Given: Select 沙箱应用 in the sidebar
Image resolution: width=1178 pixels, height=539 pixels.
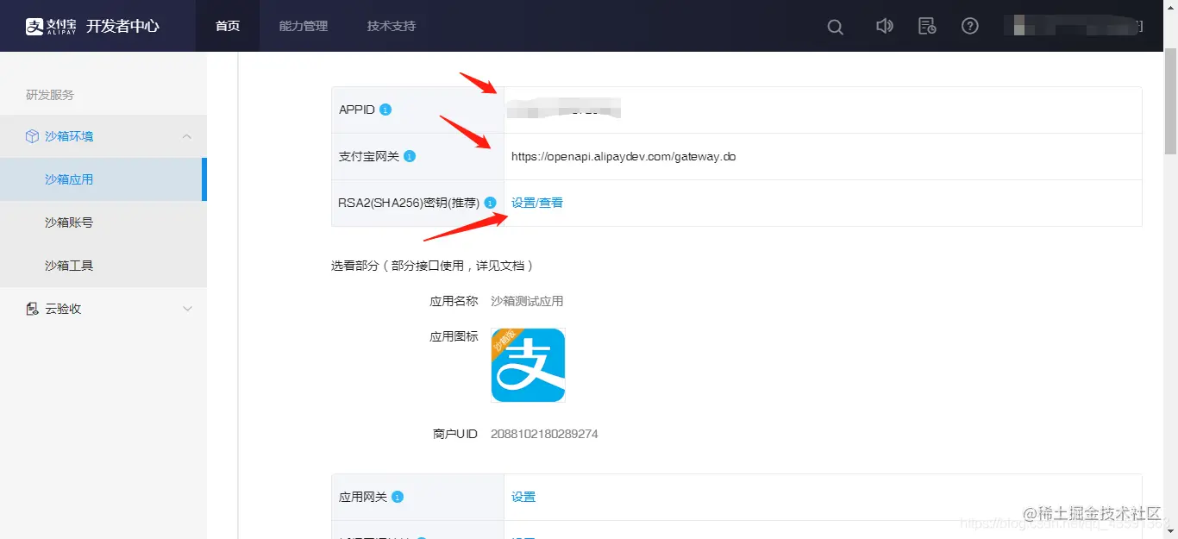Looking at the screenshot, I should point(103,179).
